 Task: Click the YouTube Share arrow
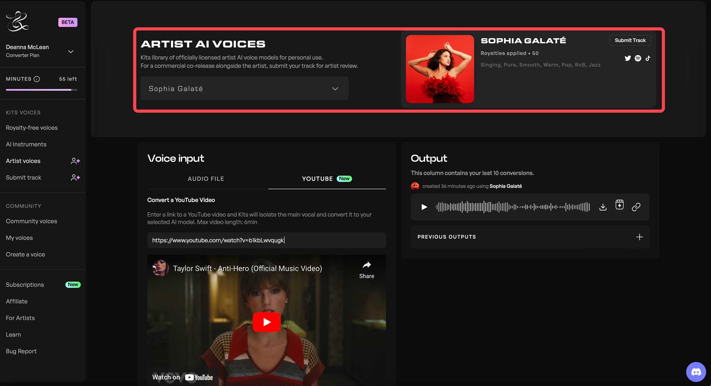coord(367,265)
